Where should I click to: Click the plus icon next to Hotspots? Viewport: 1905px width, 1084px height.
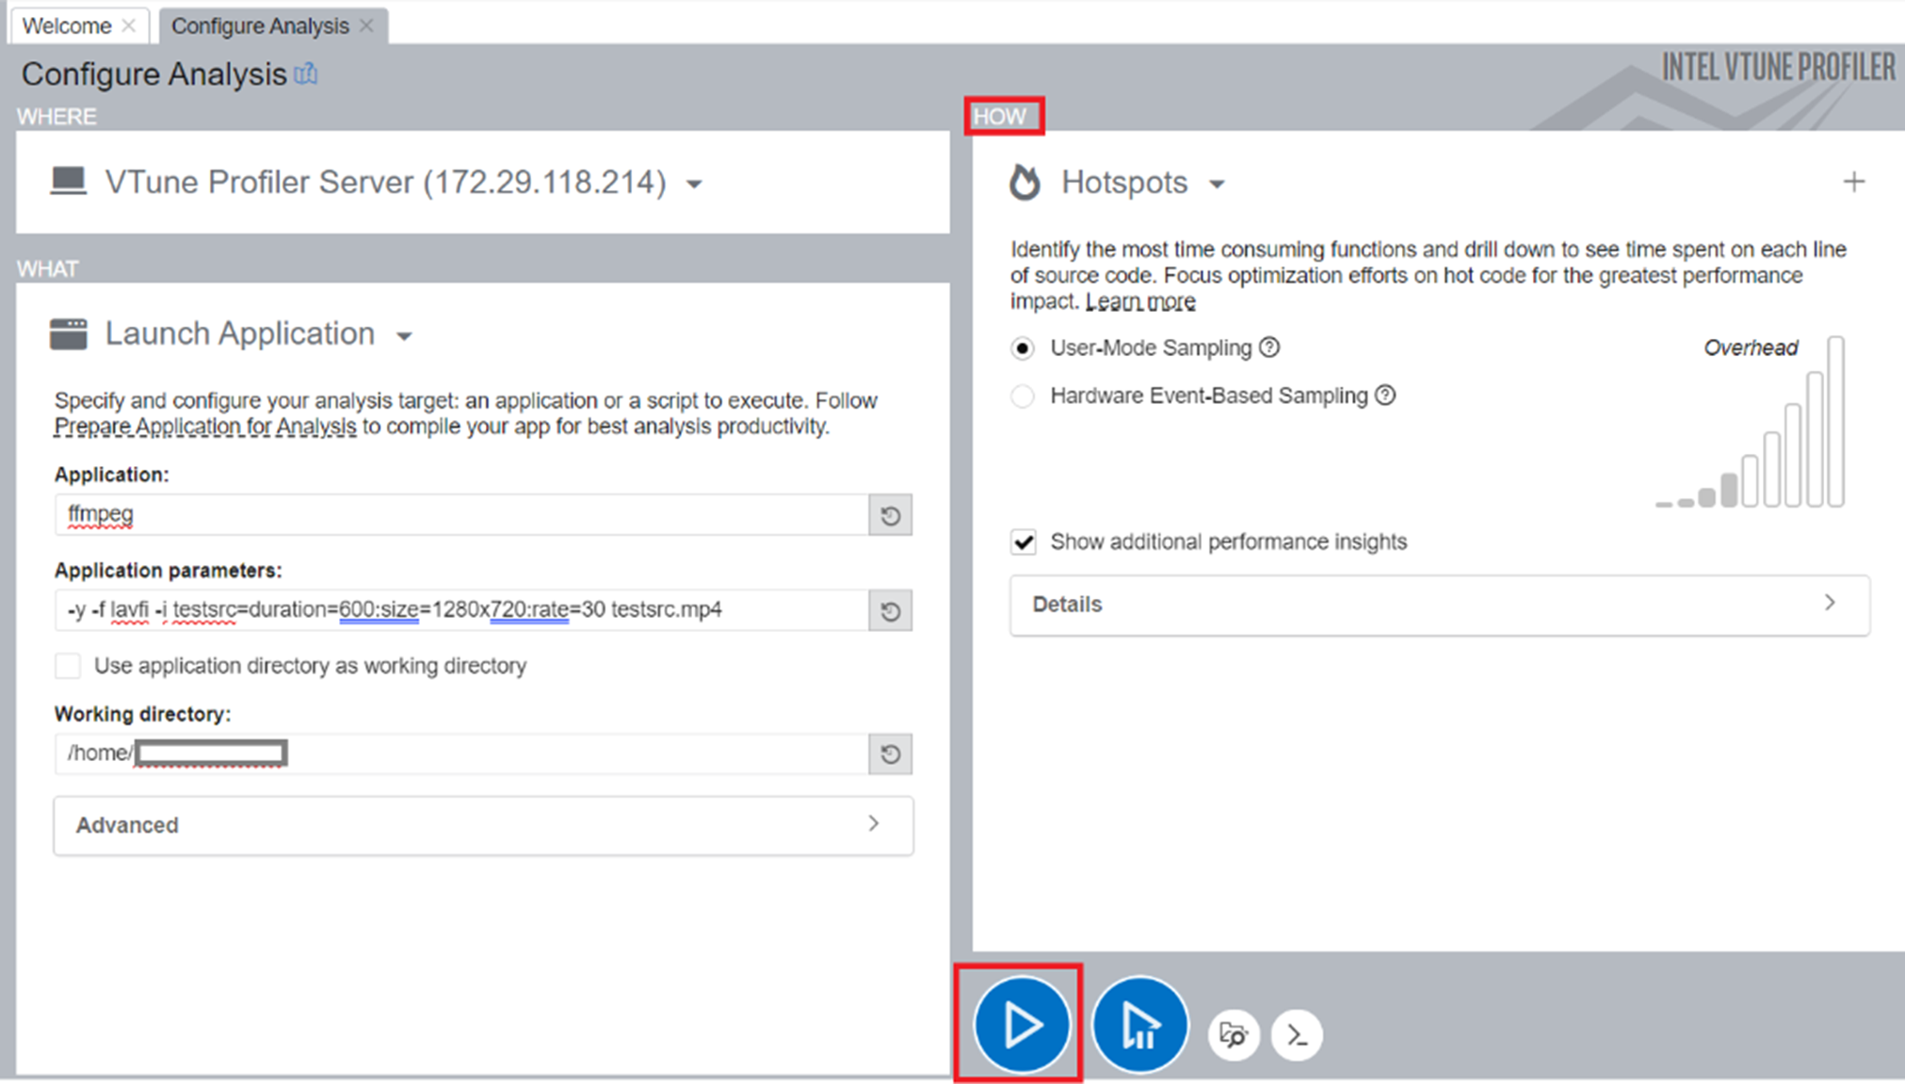point(1853,182)
